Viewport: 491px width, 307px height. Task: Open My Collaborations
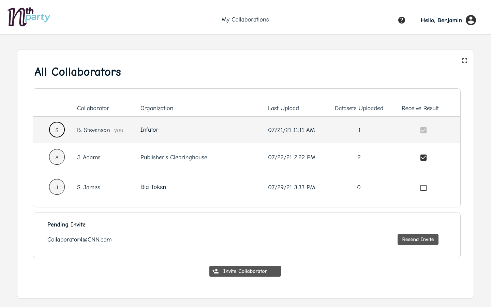coord(245,19)
